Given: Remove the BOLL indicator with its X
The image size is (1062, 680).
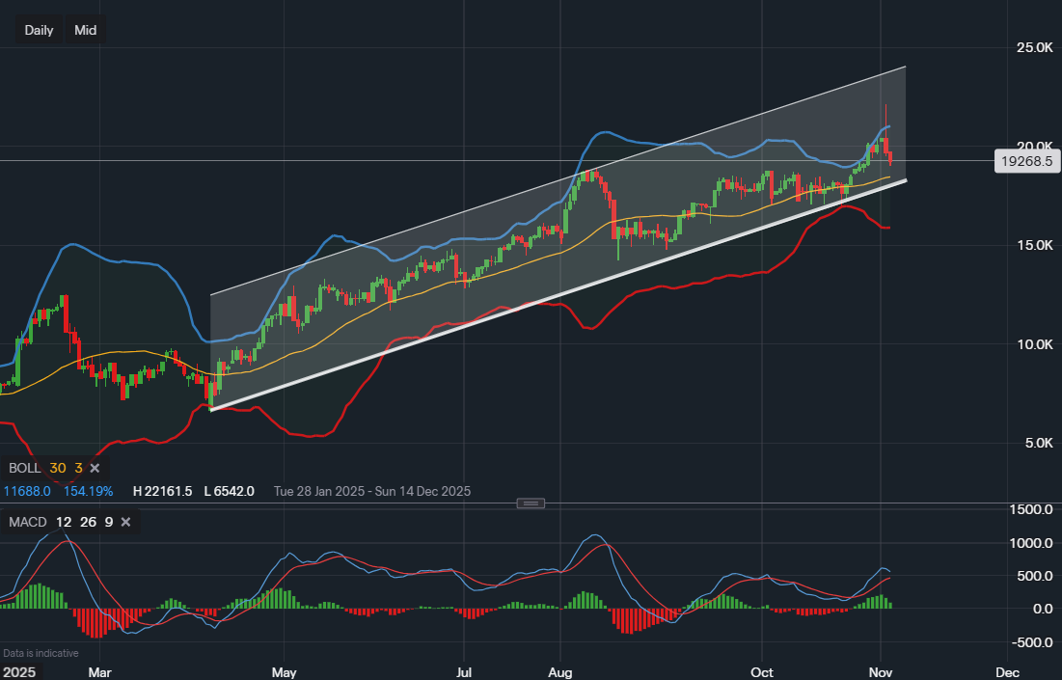Looking at the screenshot, I should click(95, 468).
